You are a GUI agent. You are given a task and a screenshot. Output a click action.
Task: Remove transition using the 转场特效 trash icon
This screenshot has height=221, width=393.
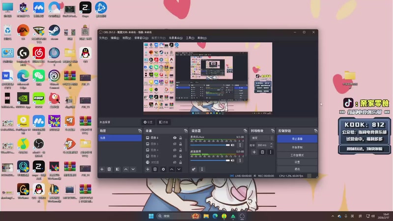262,152
